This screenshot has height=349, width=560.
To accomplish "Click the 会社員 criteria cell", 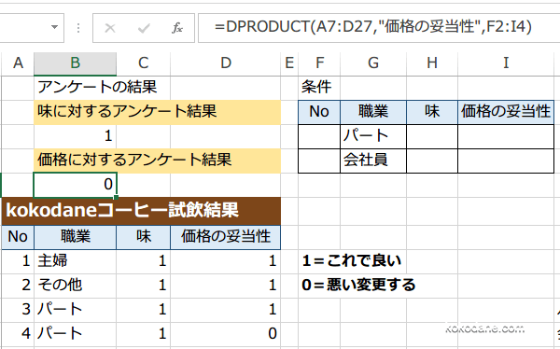I will pyautogui.click(x=373, y=160).
